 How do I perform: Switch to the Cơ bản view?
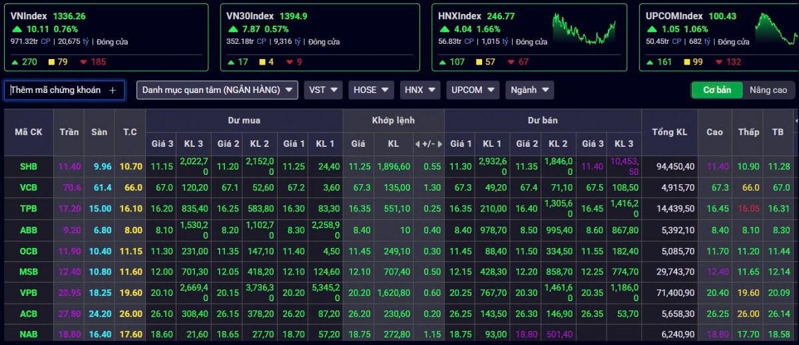tap(717, 90)
